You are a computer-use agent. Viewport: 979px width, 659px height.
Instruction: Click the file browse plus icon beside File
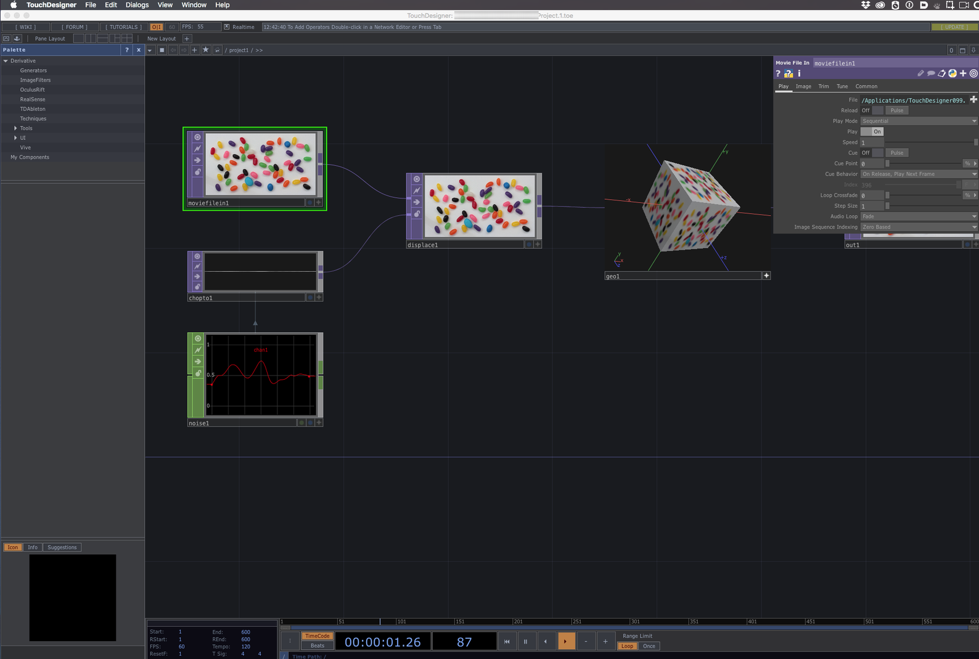tap(973, 100)
